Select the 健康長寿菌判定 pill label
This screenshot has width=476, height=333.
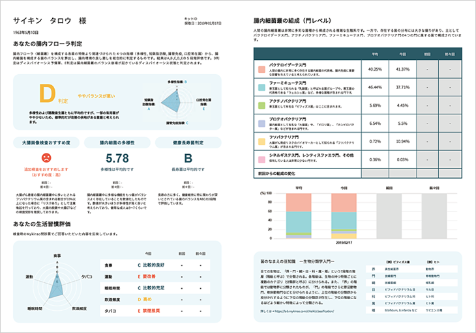pyautogui.click(x=188, y=142)
